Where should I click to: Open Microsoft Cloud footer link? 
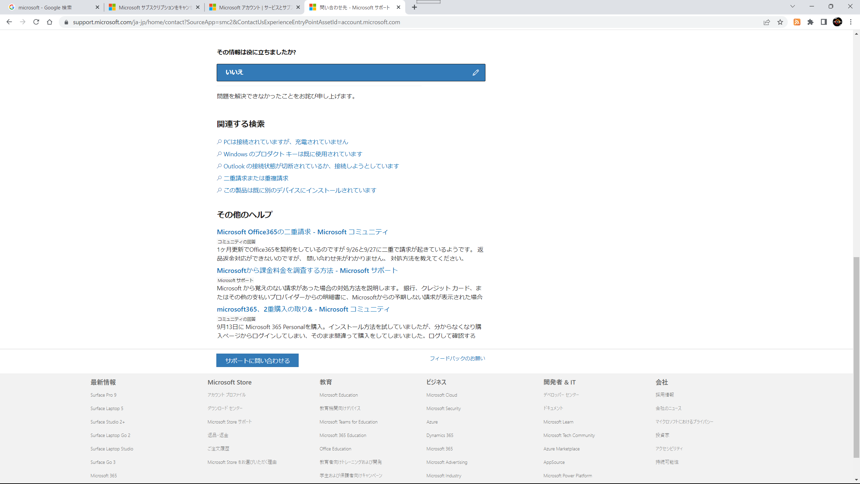point(442,395)
